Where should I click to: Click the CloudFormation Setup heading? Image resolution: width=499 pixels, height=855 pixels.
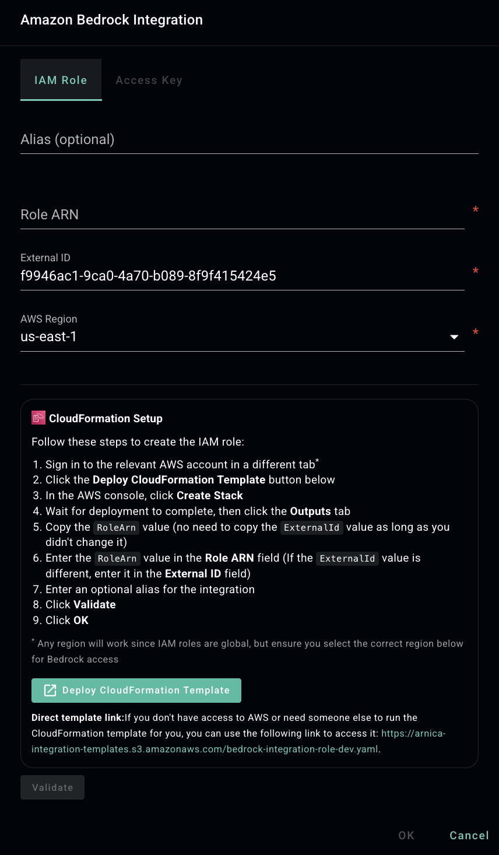pyautogui.click(x=106, y=419)
